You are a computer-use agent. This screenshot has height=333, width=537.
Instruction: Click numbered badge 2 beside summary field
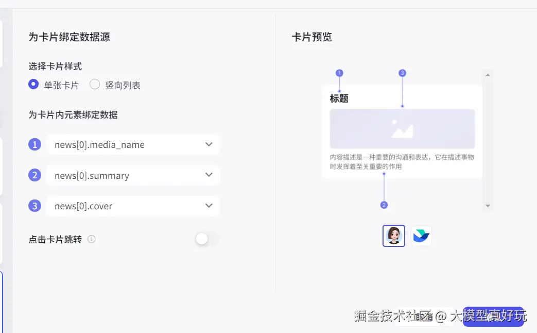(x=34, y=175)
